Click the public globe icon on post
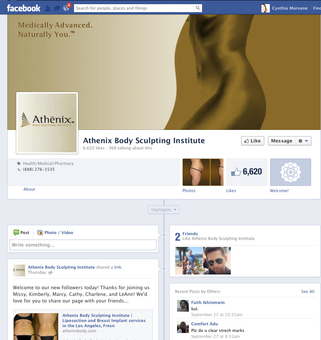This screenshot has width=321, height=340. coord(50,273)
